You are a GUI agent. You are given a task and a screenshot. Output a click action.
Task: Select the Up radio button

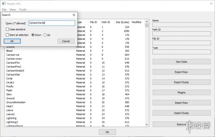pos(45,35)
